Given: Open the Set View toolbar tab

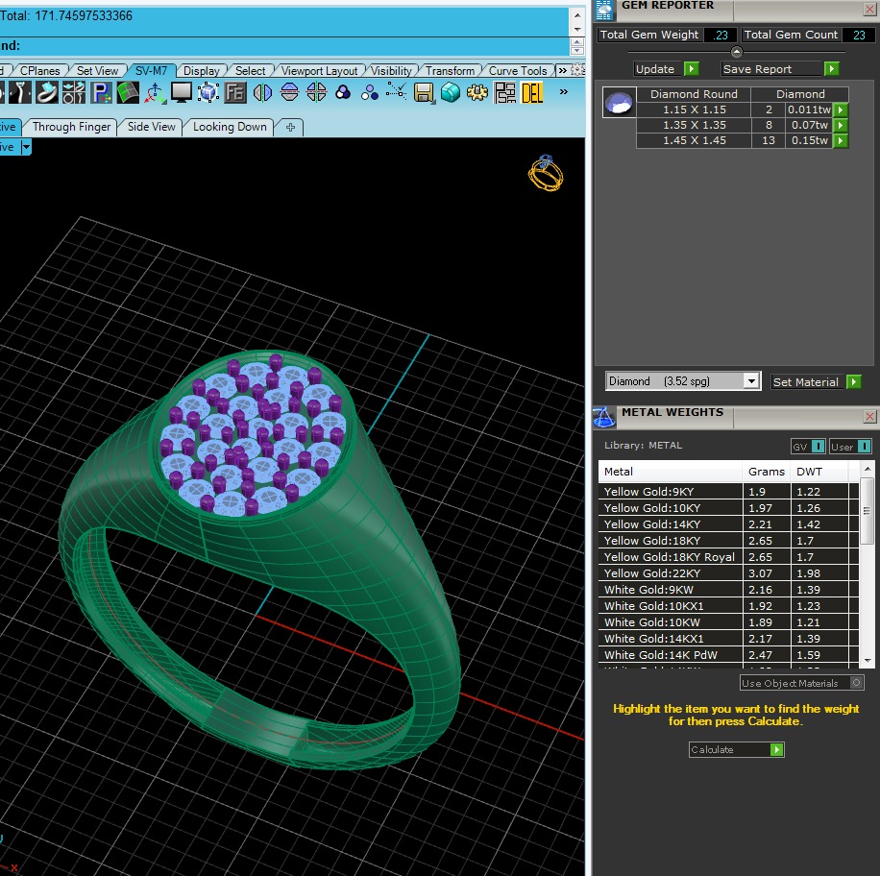Looking at the screenshot, I should click(97, 71).
